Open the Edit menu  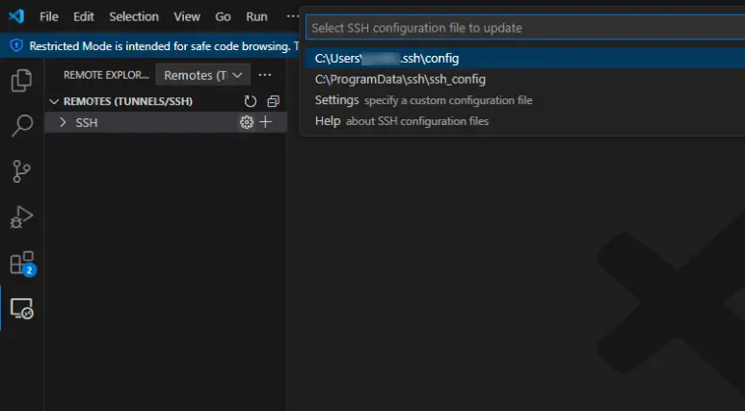click(x=84, y=16)
